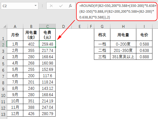Select row 5 header
Image resolution: width=158 pixels, height=119 pixels.
click(x=3, y=63)
